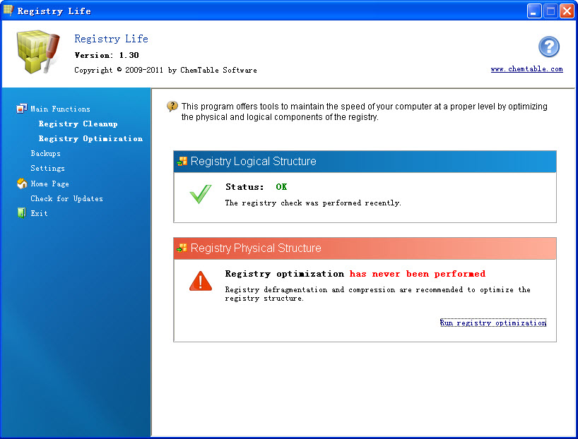Minimize the Registry Life window
578x439 pixels.
point(534,11)
